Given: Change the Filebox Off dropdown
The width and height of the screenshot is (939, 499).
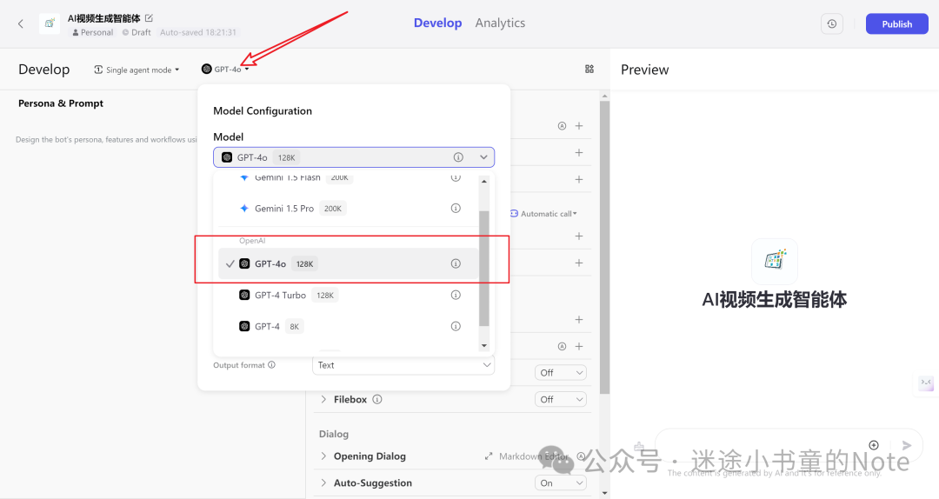Looking at the screenshot, I should (561, 400).
